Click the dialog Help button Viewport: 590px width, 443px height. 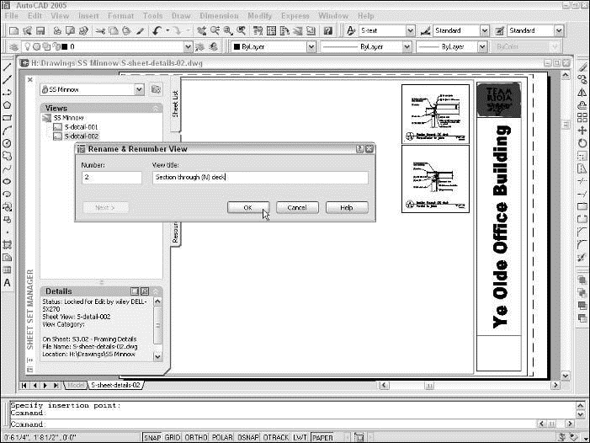(x=347, y=207)
